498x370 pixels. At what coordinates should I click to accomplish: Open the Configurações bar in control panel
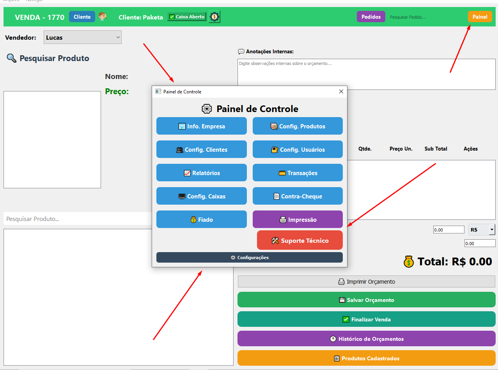249,258
